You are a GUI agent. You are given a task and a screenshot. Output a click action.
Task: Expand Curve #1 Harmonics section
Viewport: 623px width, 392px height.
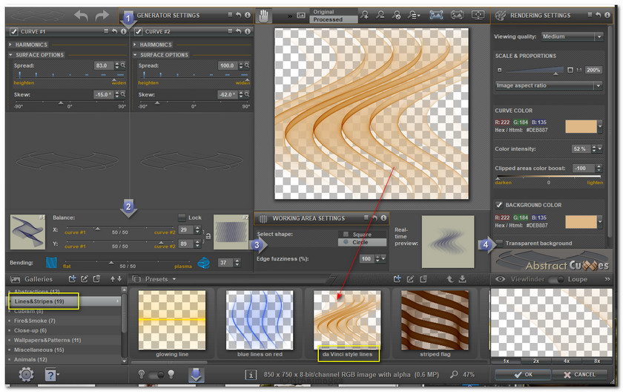10,45
